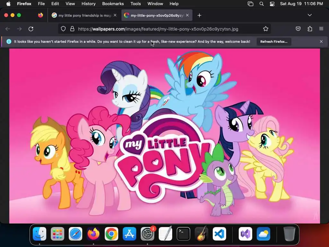Screen dimensions: 329x247
Task: Open the Apple menu
Action: point(8,4)
